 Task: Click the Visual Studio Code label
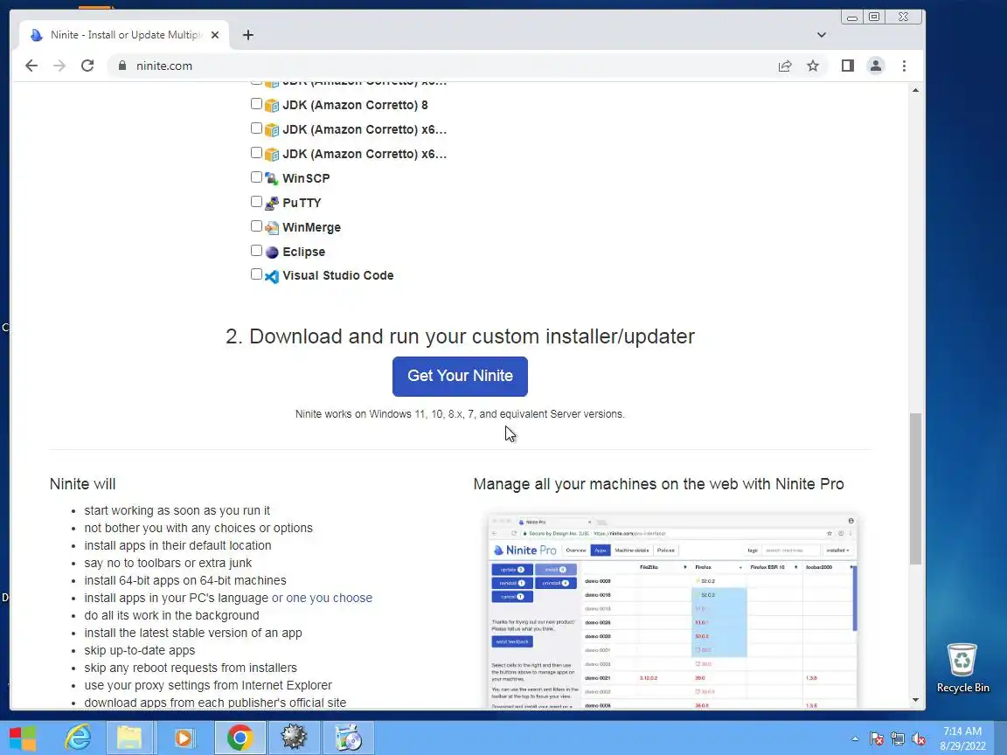[337, 275]
